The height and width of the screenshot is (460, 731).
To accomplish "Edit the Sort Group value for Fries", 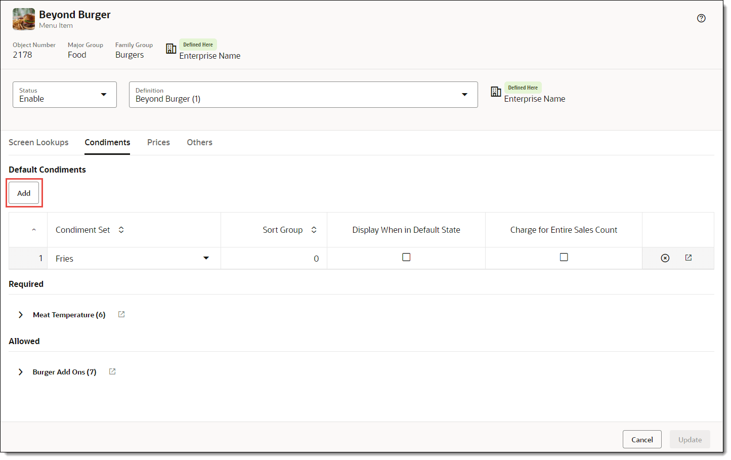I will 274,258.
